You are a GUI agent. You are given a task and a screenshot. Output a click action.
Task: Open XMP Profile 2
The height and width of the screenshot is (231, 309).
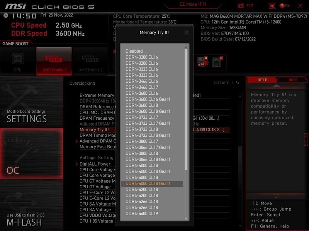click(x=90, y=61)
